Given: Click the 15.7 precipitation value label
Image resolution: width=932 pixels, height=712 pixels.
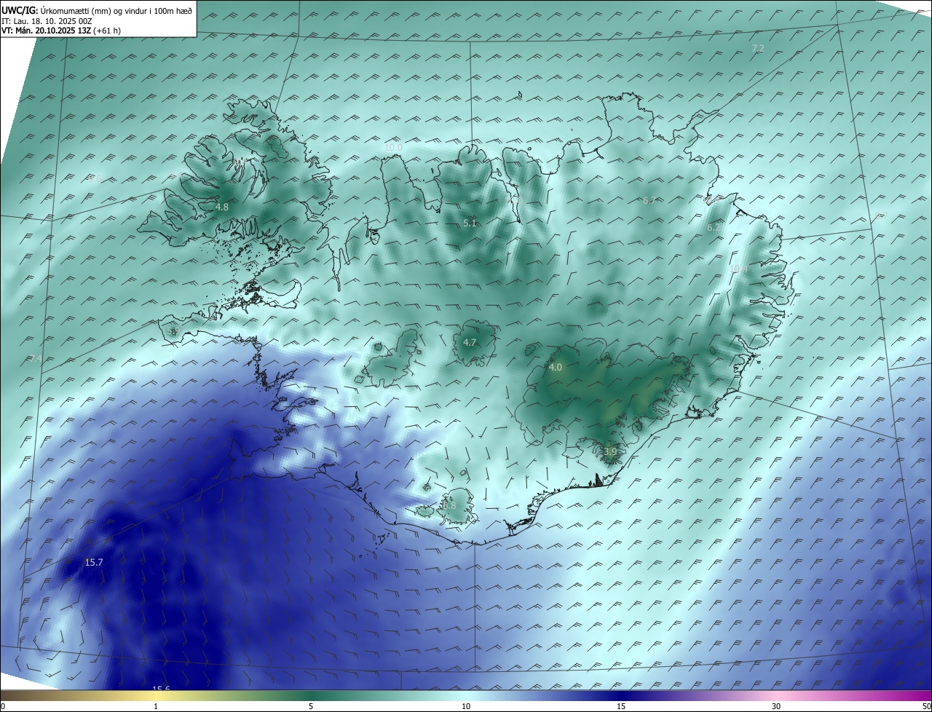Looking at the screenshot, I should [94, 563].
